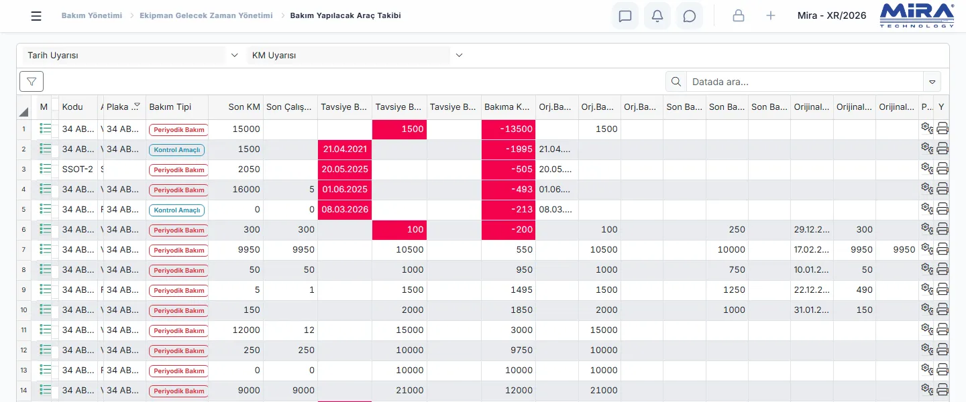
Task: Click the Mira Technology logo
Action: 916,16
